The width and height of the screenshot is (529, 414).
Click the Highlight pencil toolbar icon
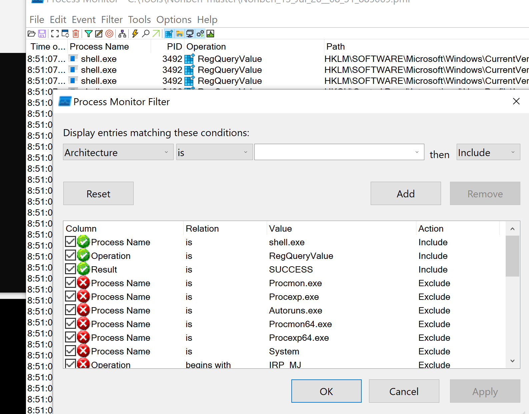[x=99, y=34]
